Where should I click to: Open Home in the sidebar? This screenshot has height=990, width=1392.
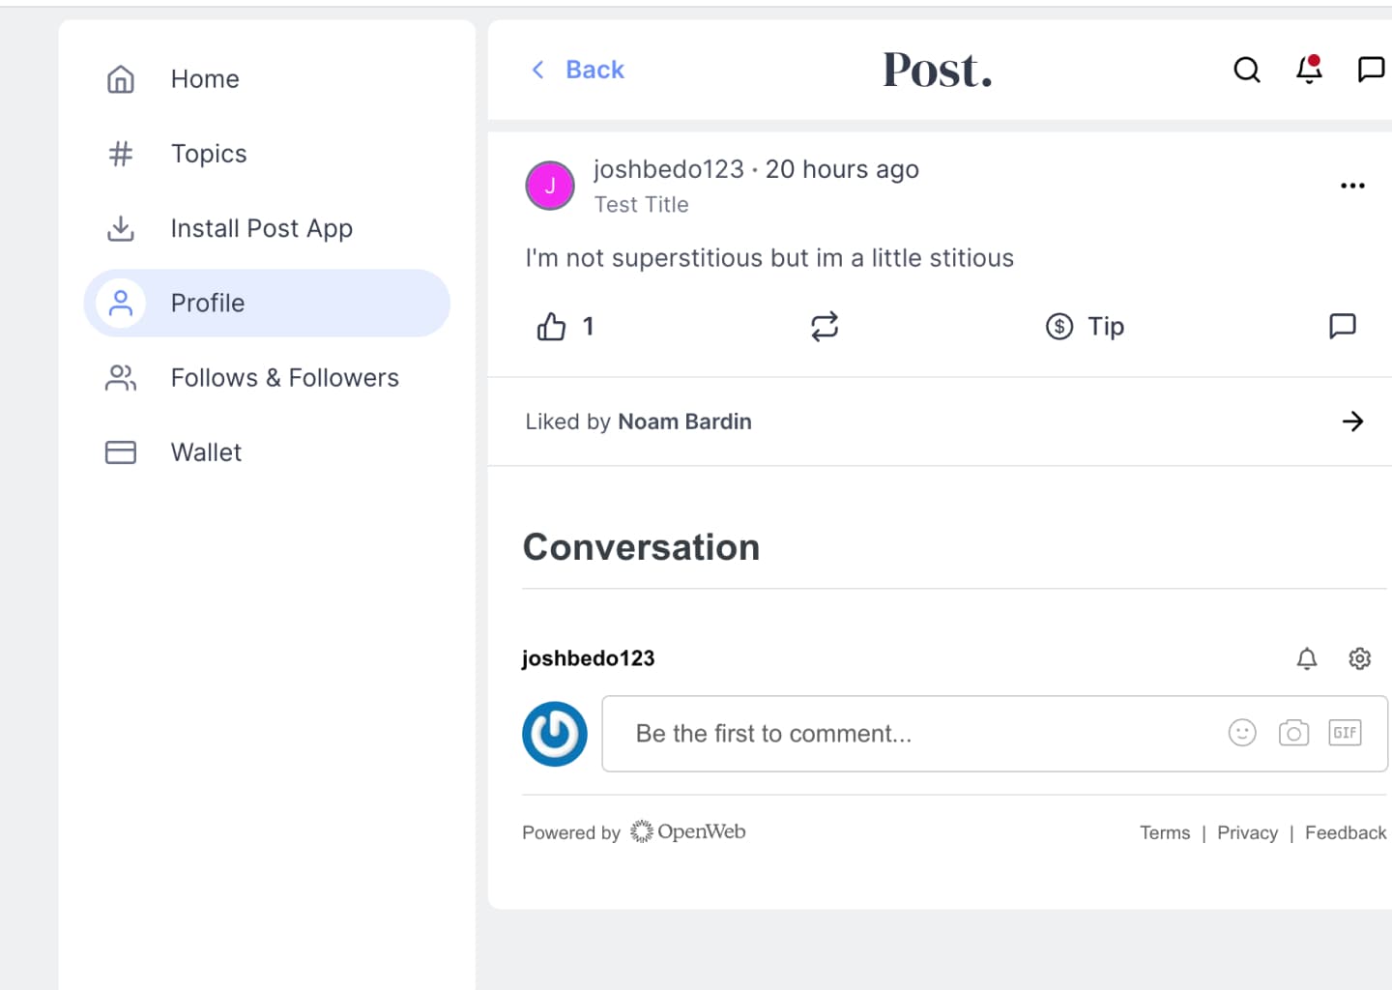coord(205,79)
